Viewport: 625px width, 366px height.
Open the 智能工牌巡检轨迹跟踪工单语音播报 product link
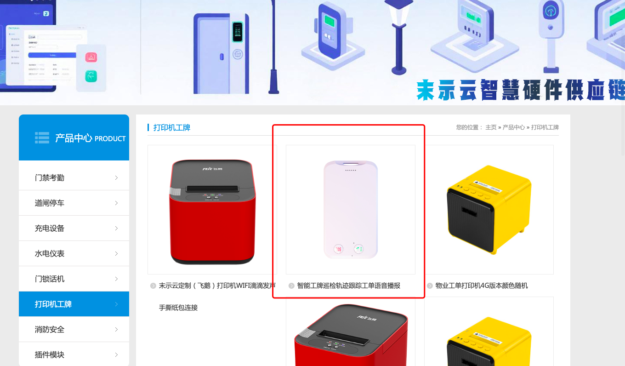tap(349, 286)
